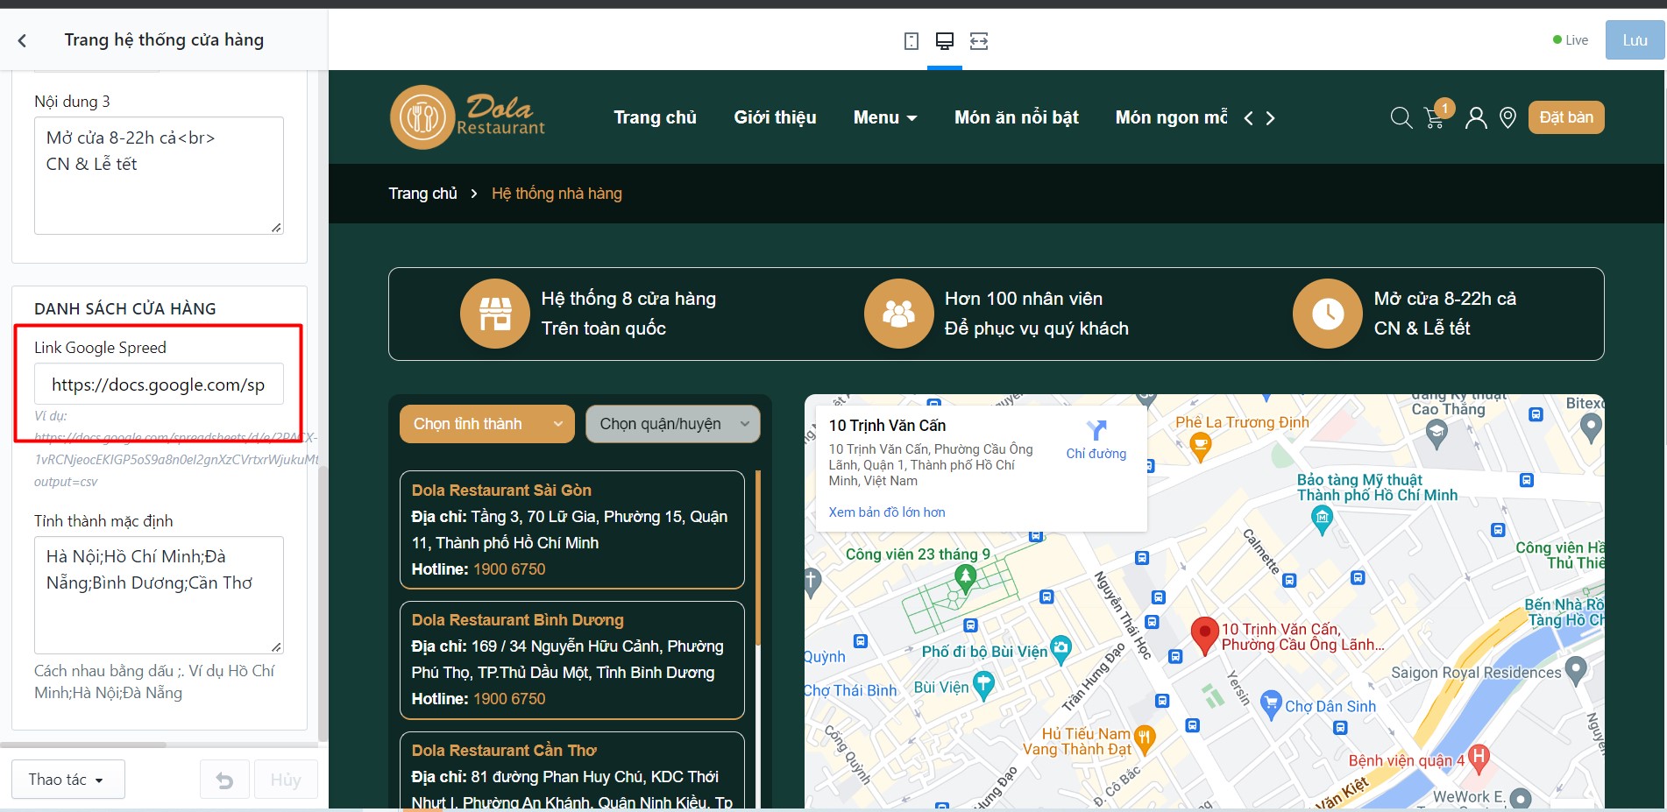This screenshot has height=812, width=1667.
Task: Open the Trang chủ menu item
Action: point(655,117)
